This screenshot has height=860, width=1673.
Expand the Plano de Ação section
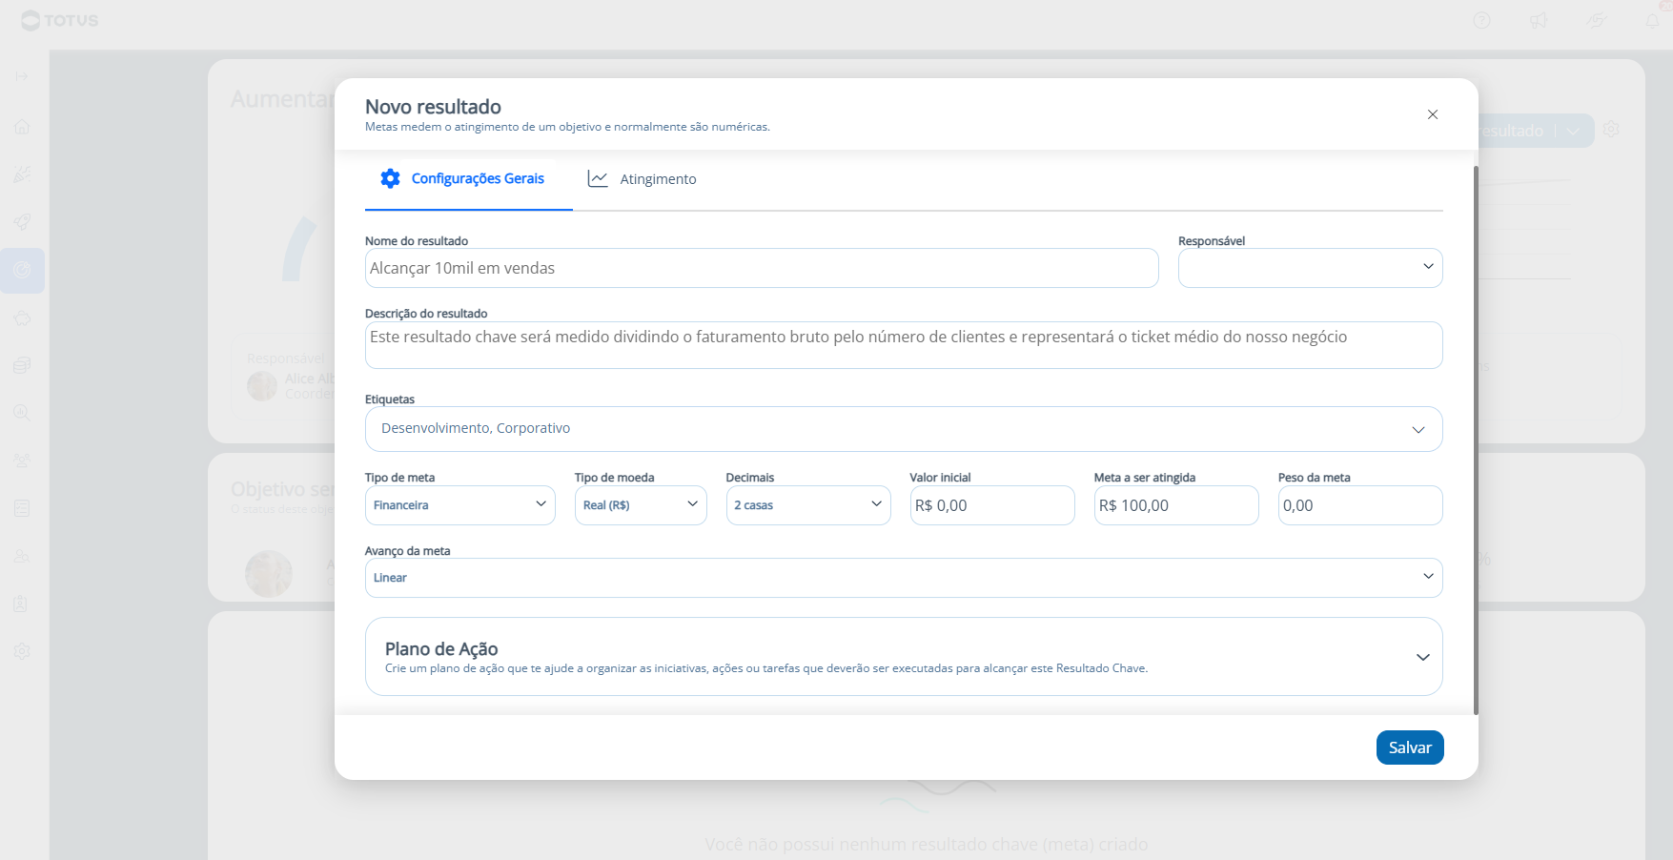tap(1422, 657)
